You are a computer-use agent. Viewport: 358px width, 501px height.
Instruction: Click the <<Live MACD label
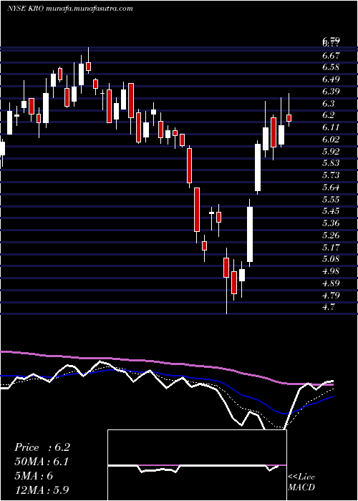coord(301,482)
